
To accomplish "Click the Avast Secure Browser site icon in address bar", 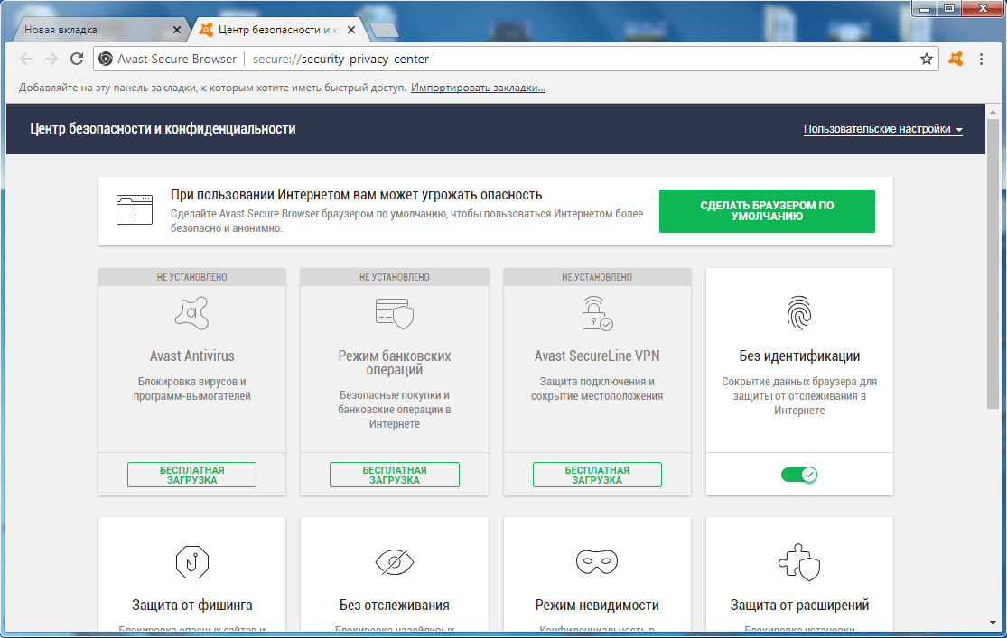I will pyautogui.click(x=106, y=59).
